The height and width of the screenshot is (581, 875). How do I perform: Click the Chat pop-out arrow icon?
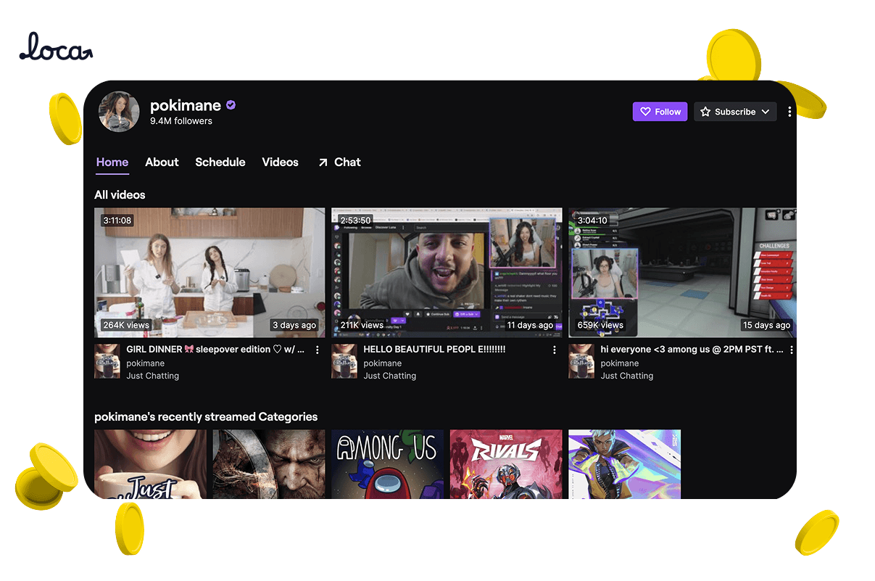click(323, 162)
